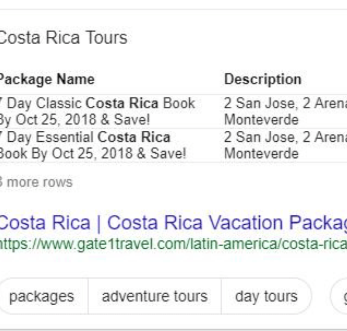Click the partially visible chip after 'day tours'
Screen dimensions: 347x331
tap(340, 296)
